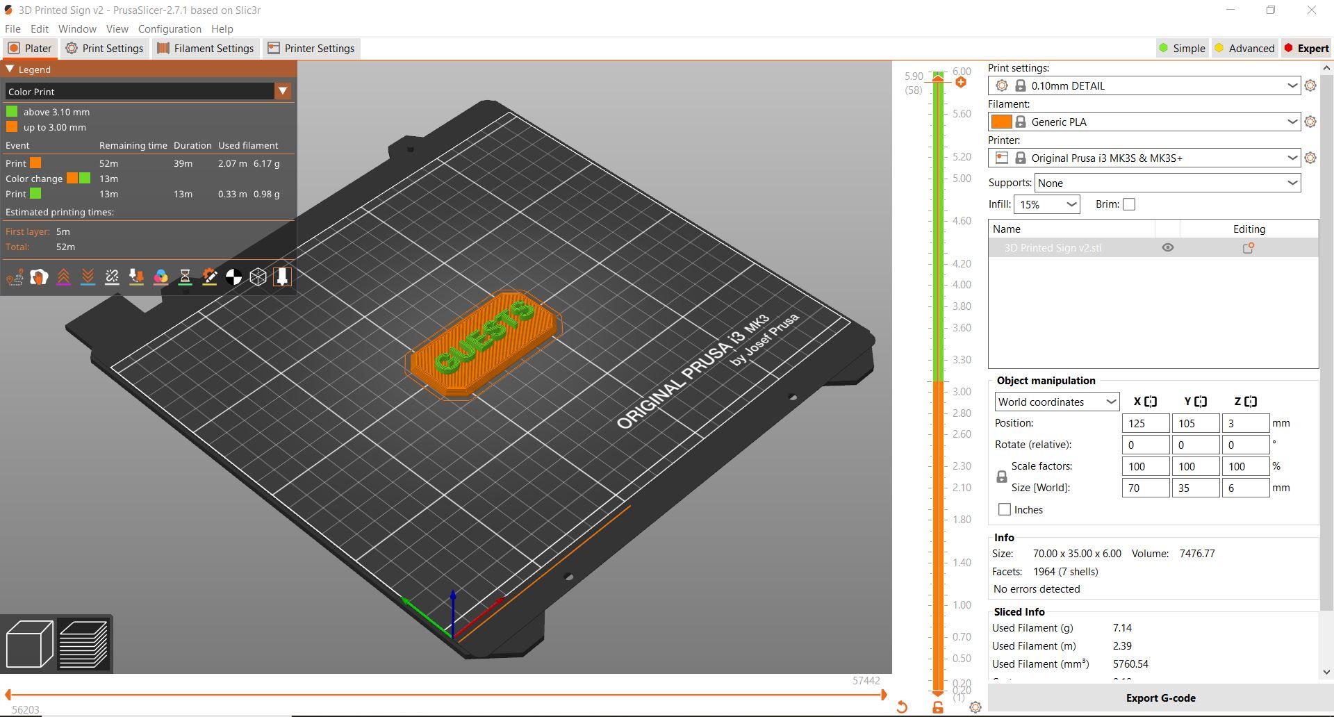
Task: Switch to Filament Settings tab
Action: [x=206, y=48]
